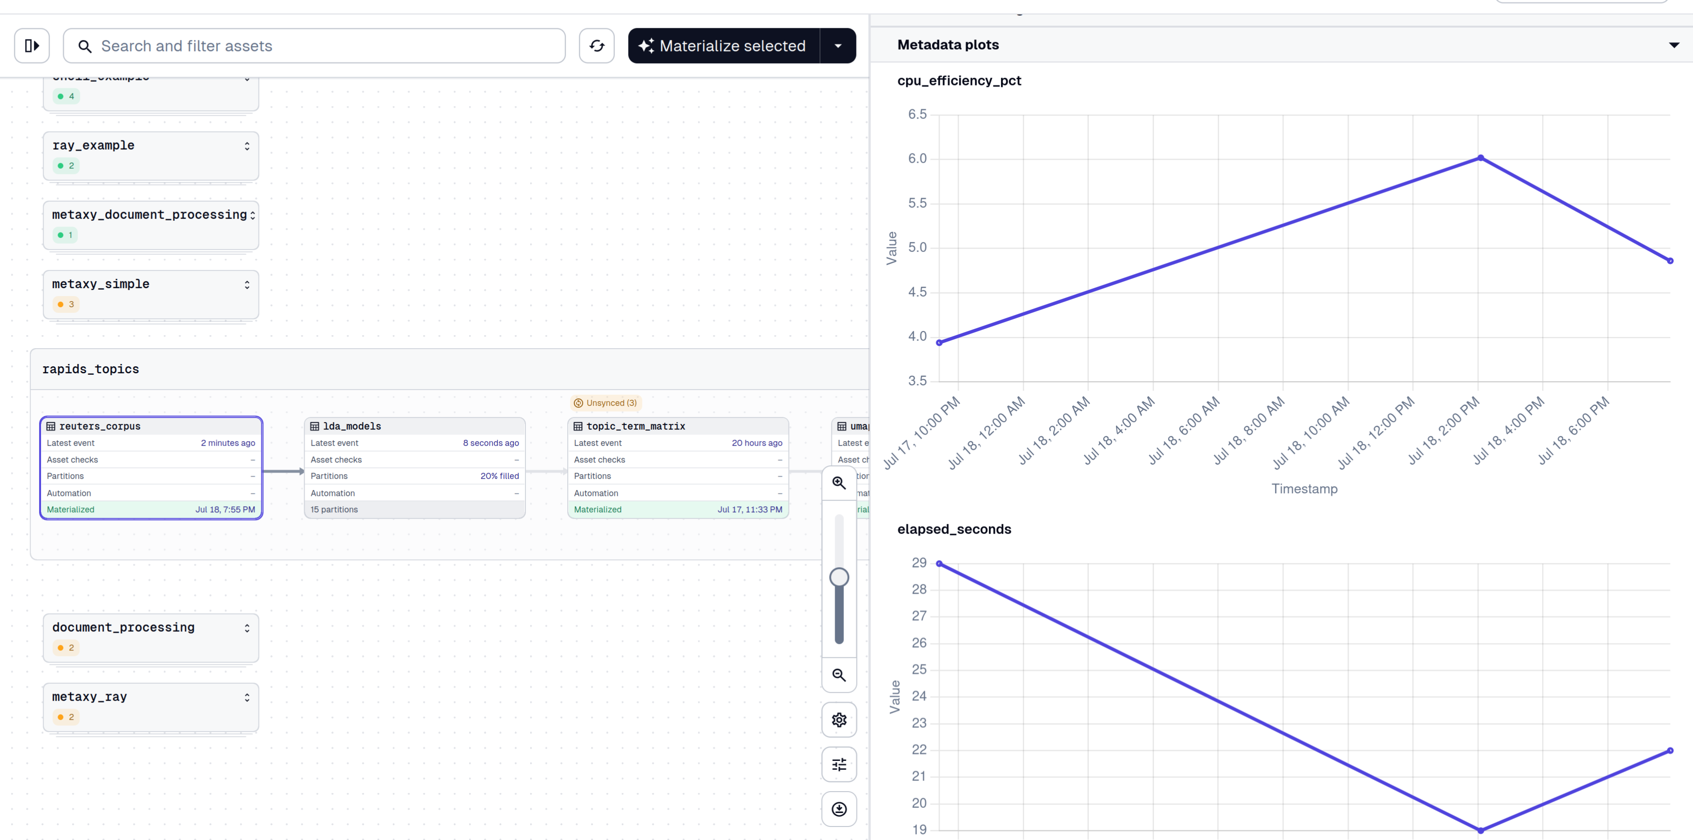
Task: Click the Unsynced (3) badge
Action: [605, 403]
